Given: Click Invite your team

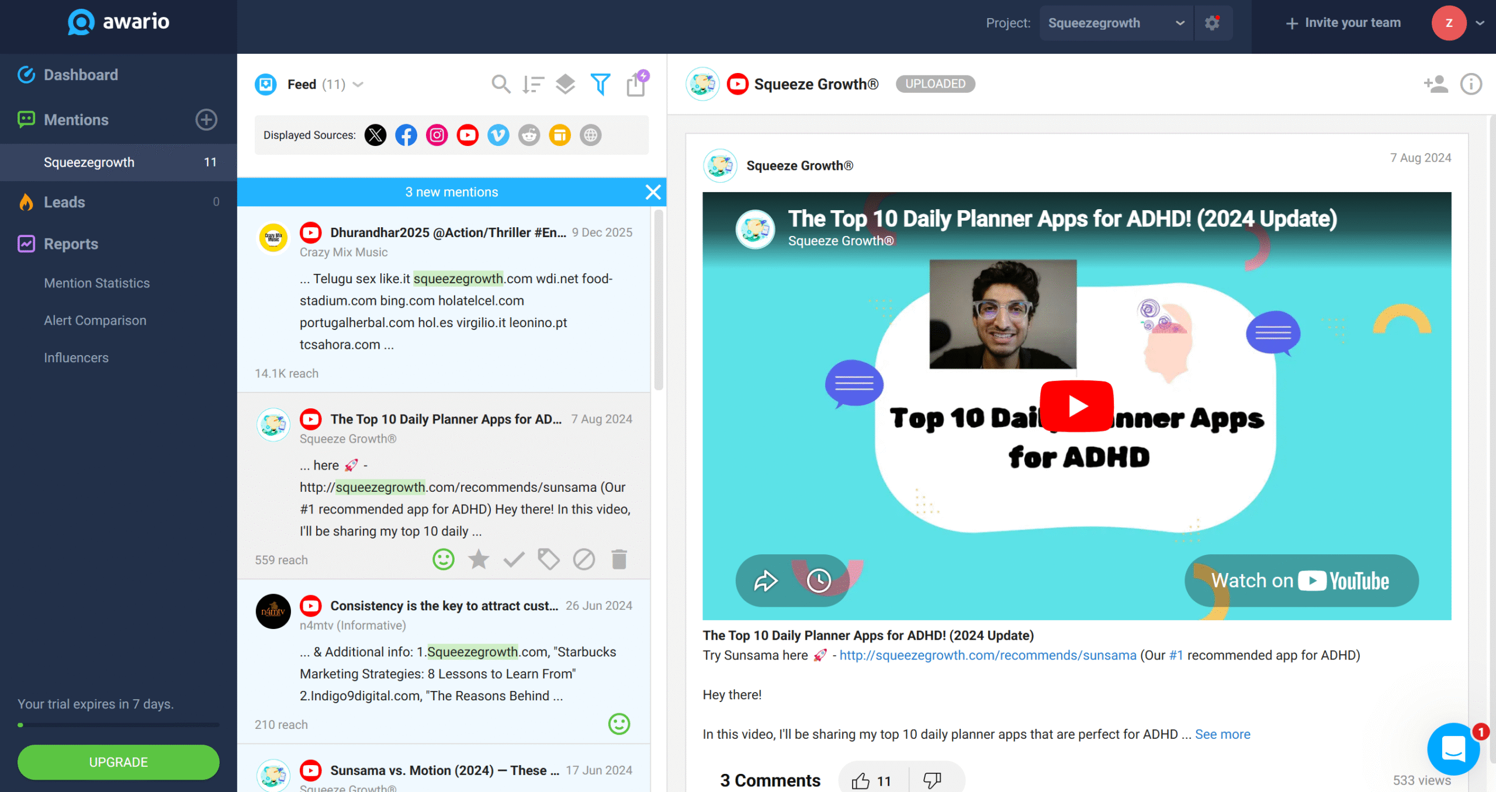Looking at the screenshot, I should tap(1343, 23).
